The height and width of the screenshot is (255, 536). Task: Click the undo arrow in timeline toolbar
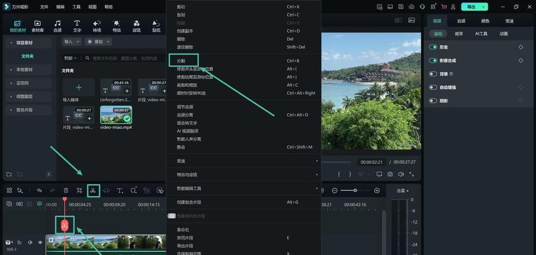pos(40,191)
